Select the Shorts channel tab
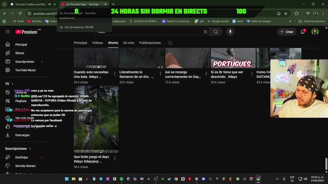The image size is (328, 184). 113,43
